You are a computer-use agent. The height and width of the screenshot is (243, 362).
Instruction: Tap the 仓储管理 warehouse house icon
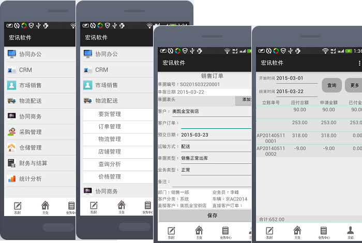click(x=12, y=147)
